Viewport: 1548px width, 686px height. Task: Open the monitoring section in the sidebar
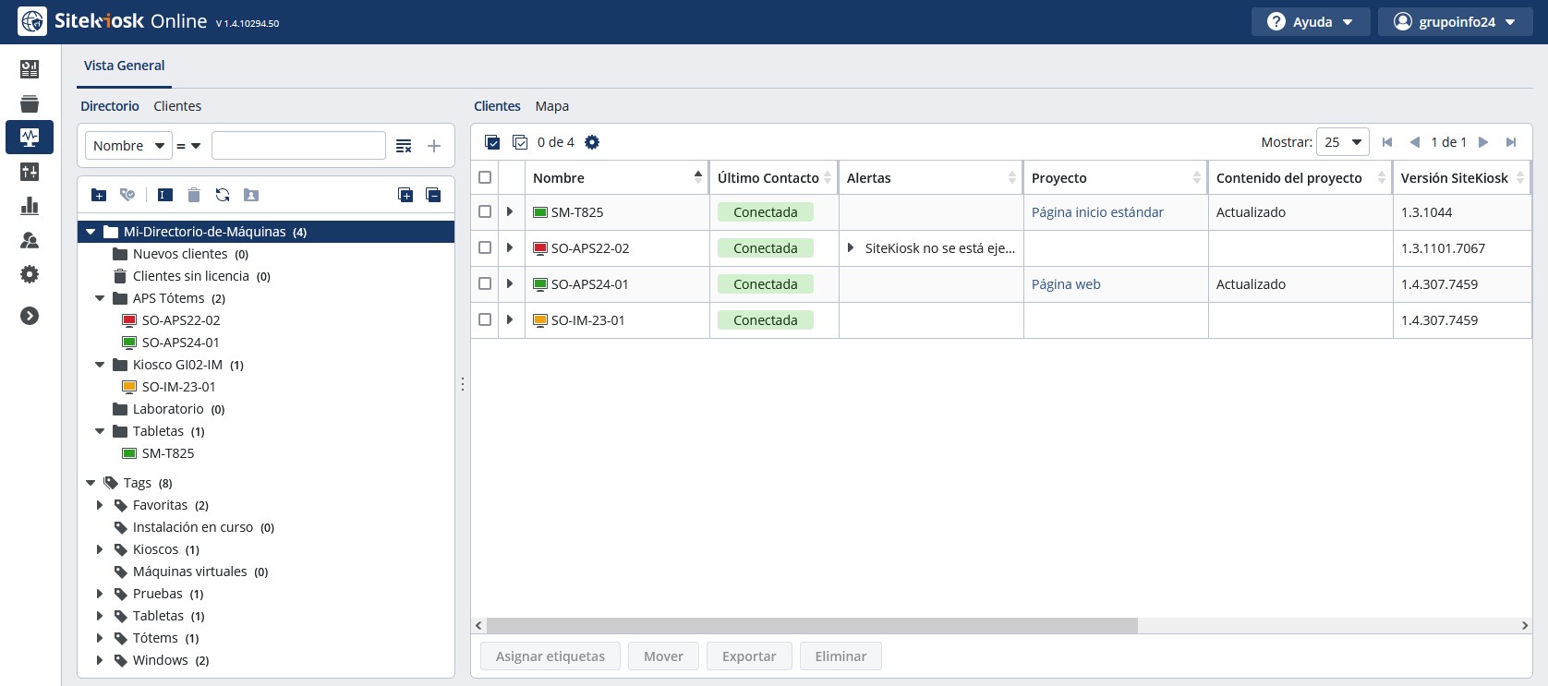(x=30, y=138)
